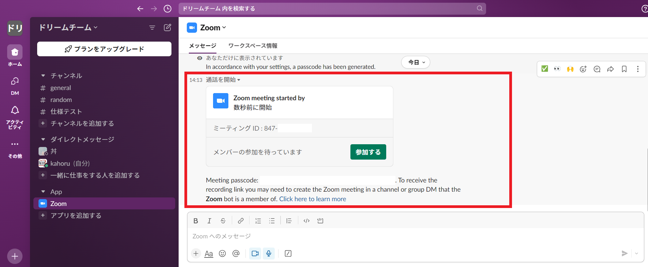
Task: Open the emoji picker in composer
Action: point(222,253)
